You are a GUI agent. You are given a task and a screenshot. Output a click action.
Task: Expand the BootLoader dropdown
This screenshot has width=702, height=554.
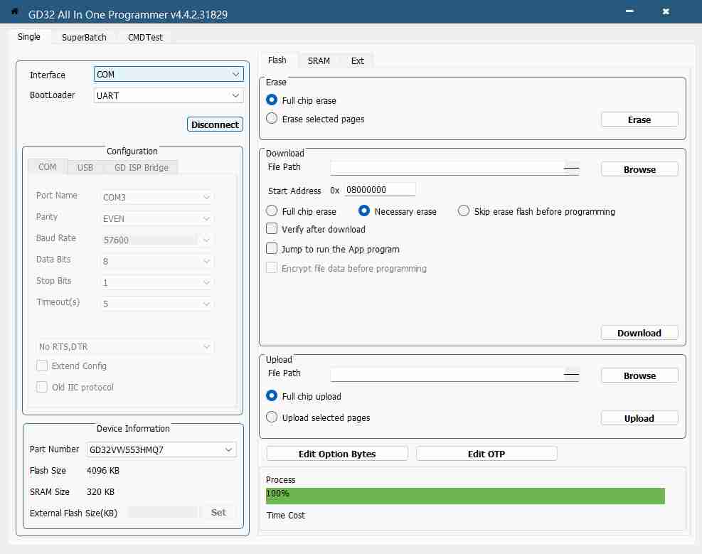169,95
